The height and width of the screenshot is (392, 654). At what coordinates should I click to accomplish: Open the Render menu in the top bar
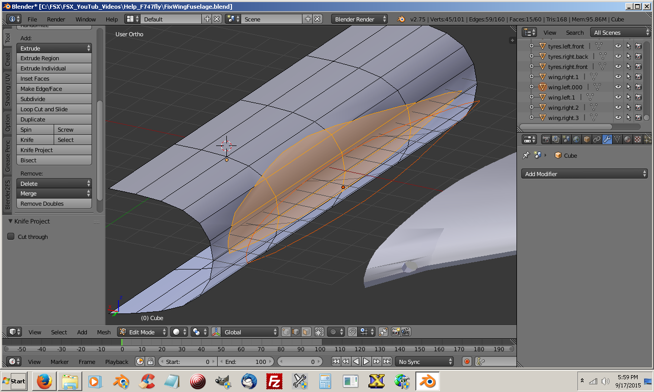pyautogui.click(x=56, y=19)
